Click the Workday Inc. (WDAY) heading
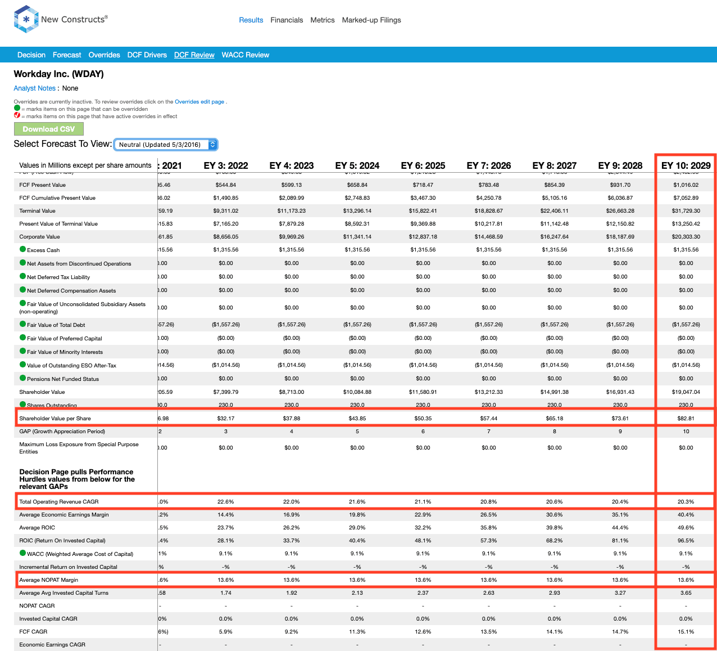The width and height of the screenshot is (717, 651). click(59, 74)
